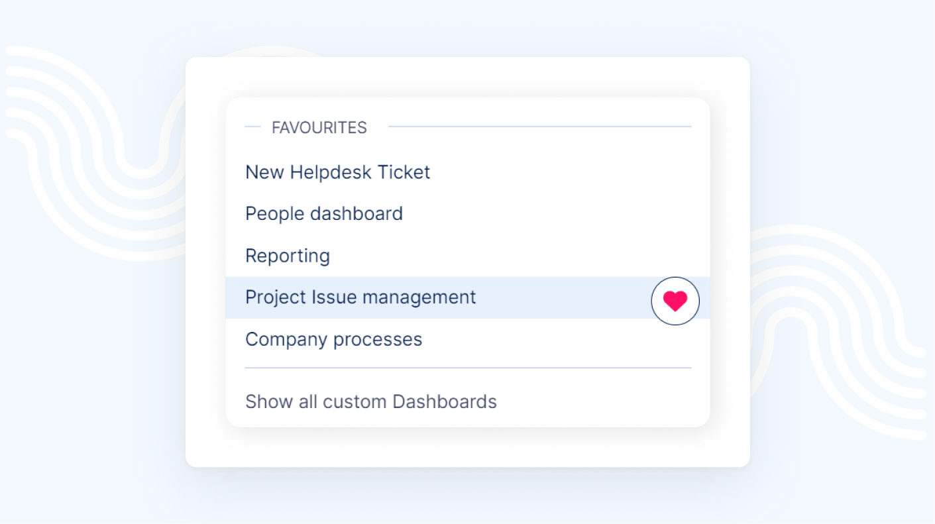This screenshot has width=935, height=524.
Task: Click the word processes in Company processes
Action: [378, 340]
